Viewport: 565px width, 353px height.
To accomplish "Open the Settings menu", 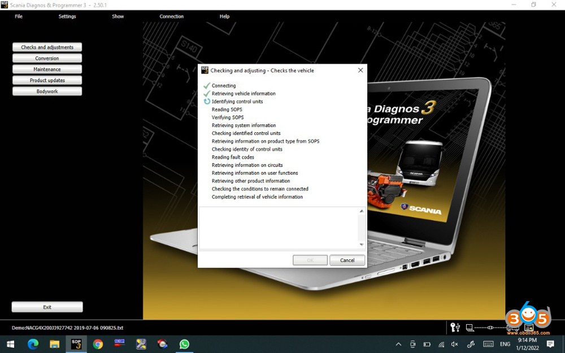I will [67, 16].
